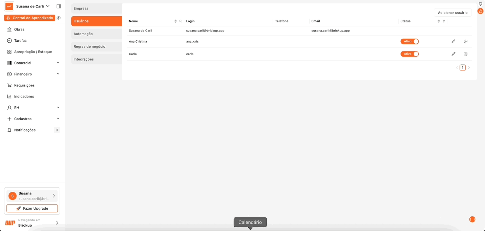Click the pencil edit icon for Ana Cristina
This screenshot has height=231, width=485.
(454, 41)
